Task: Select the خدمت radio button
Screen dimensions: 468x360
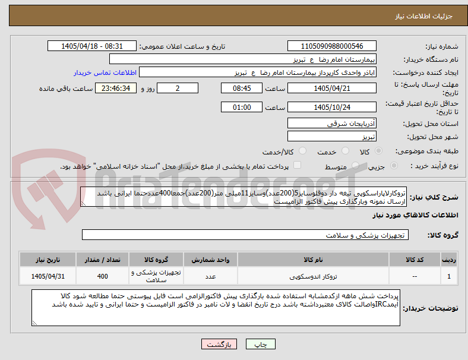Action: pos(345,151)
